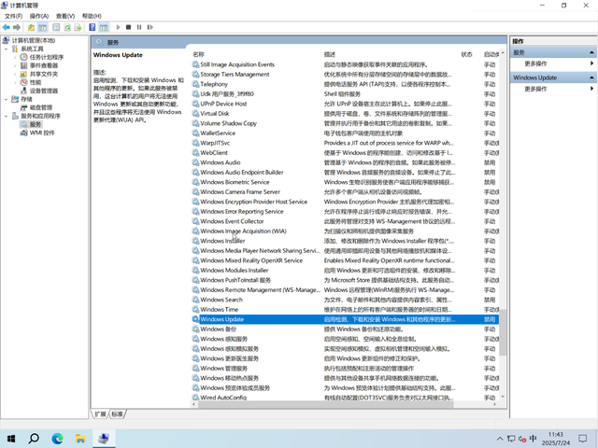Sort services by the 状态 column header

(469, 54)
